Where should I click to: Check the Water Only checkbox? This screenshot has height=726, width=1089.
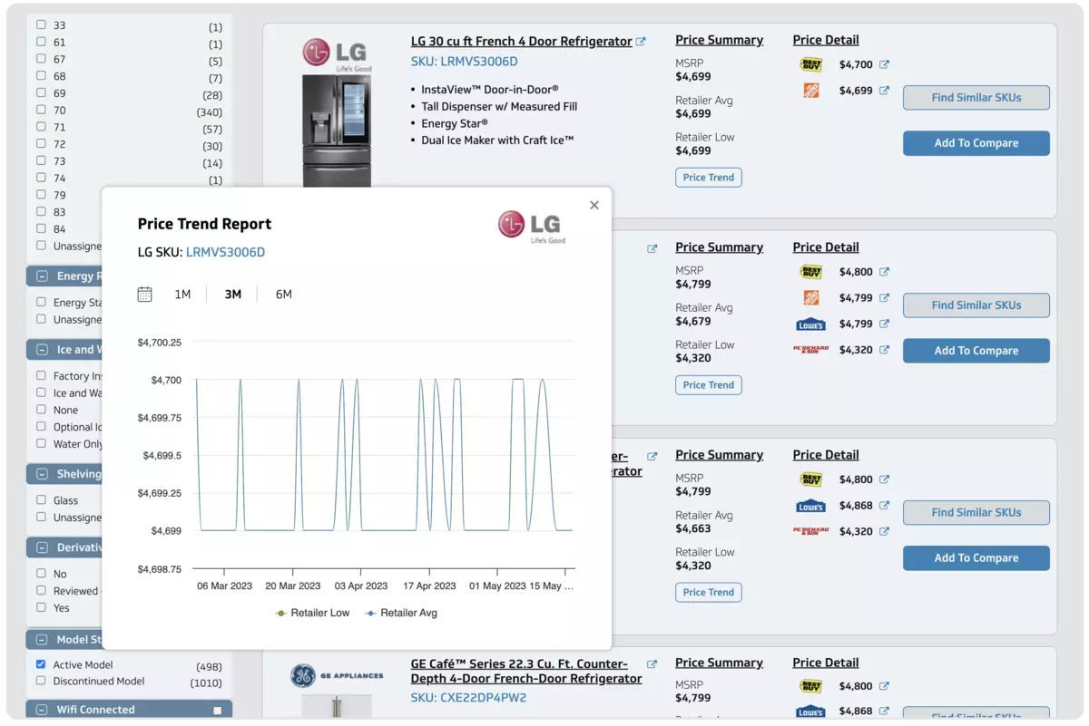(41, 443)
